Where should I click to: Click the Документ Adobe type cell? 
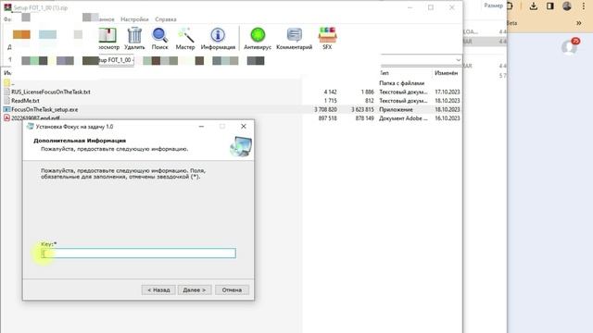tap(404, 118)
